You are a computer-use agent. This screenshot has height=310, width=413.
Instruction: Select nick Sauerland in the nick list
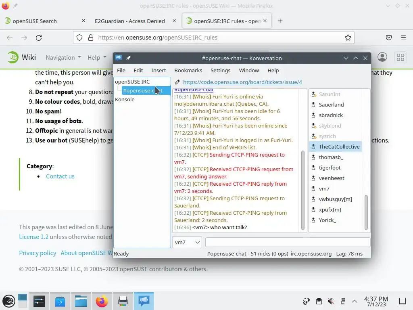(x=335, y=105)
